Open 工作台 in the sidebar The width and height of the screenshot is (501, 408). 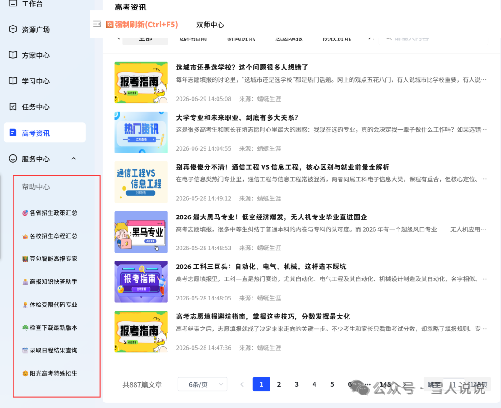click(x=32, y=4)
